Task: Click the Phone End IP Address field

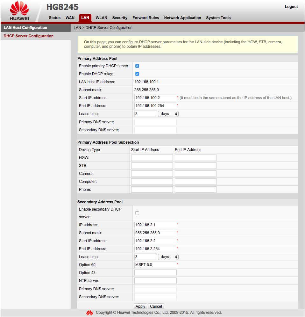Action: tap(195, 190)
